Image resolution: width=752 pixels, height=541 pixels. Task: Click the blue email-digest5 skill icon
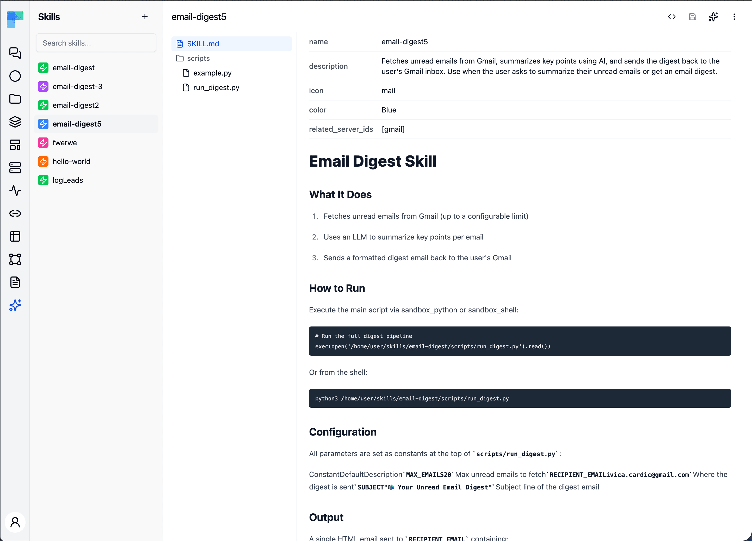pos(43,124)
